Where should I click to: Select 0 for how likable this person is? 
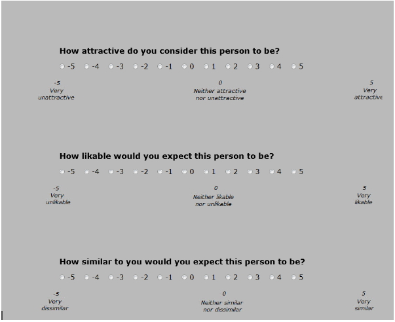coord(185,171)
